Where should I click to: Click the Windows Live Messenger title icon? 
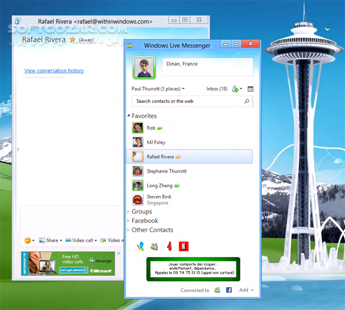pyautogui.click(x=130, y=45)
